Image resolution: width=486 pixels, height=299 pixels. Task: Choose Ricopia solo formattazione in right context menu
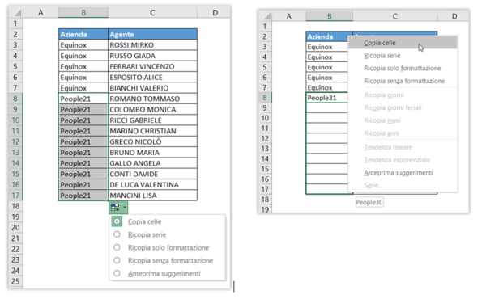(x=403, y=68)
